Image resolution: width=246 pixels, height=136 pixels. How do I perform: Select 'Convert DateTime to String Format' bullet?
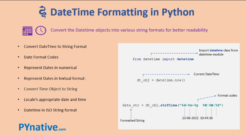point(55,47)
